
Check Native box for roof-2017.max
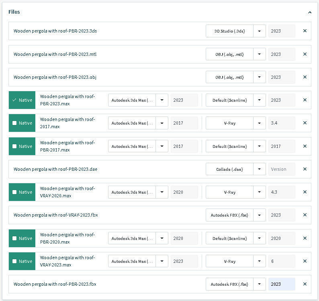click(x=14, y=123)
